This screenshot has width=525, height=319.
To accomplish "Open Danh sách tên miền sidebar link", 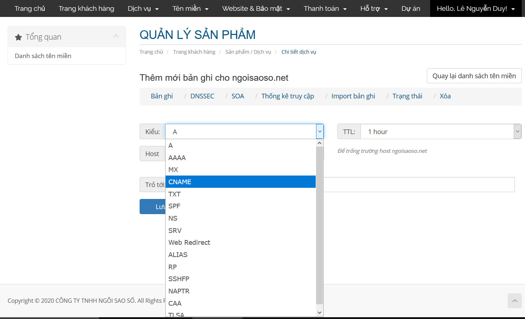I will click(43, 56).
